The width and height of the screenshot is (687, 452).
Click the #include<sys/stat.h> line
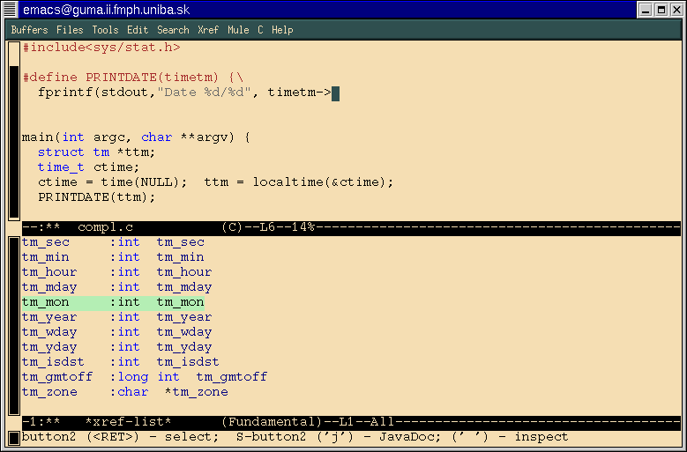tap(101, 48)
